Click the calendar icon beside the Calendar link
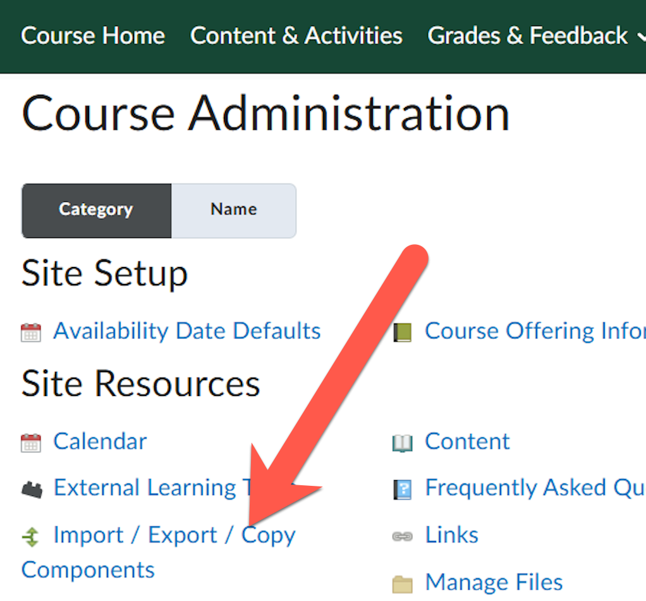 30,442
